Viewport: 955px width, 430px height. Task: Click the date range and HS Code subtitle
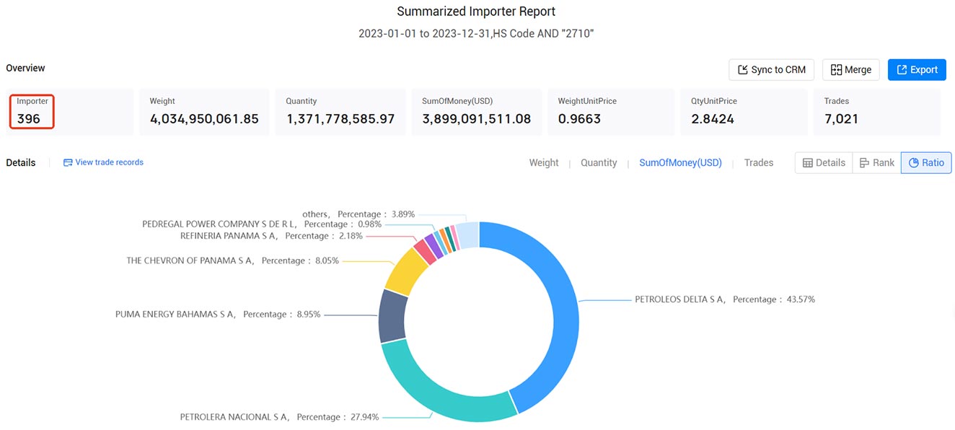pyautogui.click(x=476, y=34)
